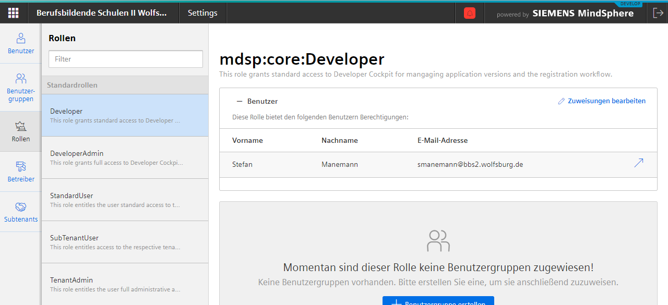Open Betreiber section in sidebar
Screen dimensions: 668x305
tap(21, 172)
